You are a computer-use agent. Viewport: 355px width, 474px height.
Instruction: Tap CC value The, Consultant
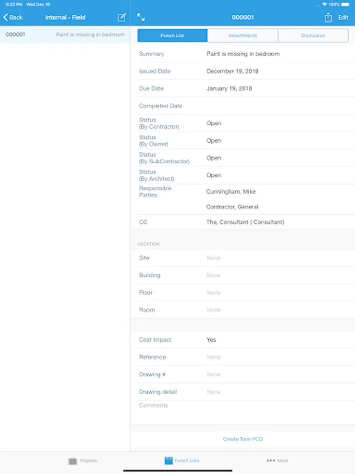pyautogui.click(x=245, y=222)
